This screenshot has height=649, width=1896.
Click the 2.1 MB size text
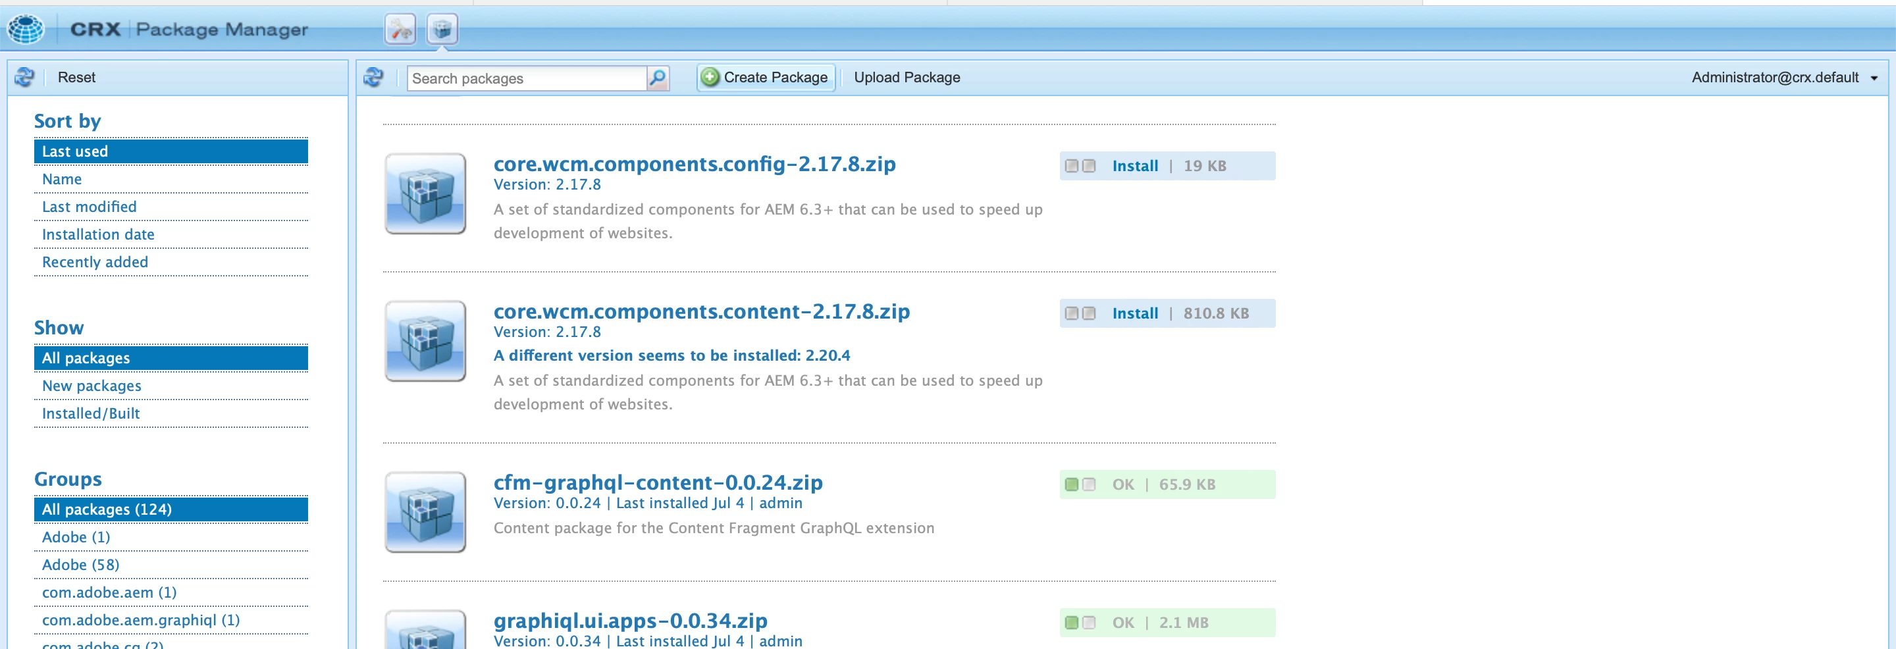[x=1184, y=623]
